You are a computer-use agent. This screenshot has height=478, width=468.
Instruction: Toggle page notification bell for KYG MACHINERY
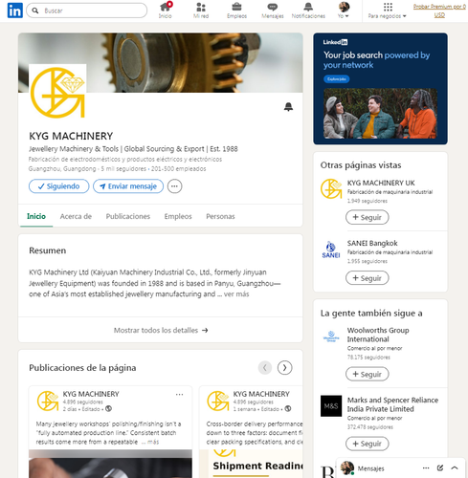[x=288, y=107]
